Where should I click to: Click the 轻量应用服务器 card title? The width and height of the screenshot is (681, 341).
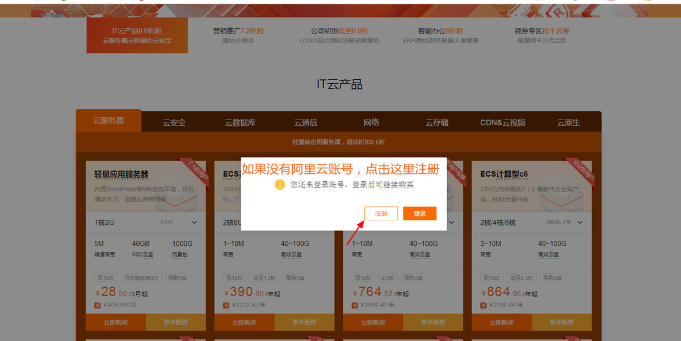pyautogui.click(x=121, y=174)
